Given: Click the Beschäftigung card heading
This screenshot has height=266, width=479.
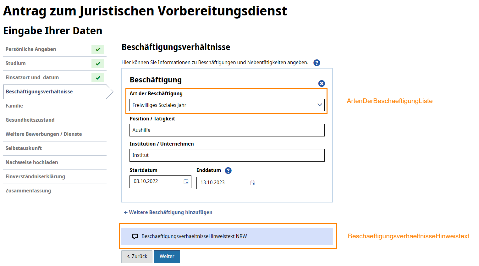Looking at the screenshot, I should tap(156, 80).
